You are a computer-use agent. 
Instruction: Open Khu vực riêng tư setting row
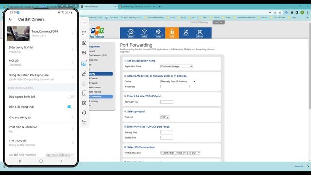41,117
